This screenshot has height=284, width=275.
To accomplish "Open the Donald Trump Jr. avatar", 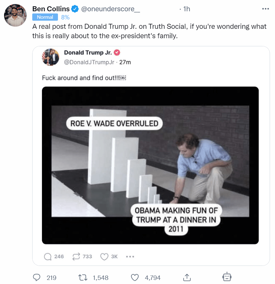I will coord(50,57).
